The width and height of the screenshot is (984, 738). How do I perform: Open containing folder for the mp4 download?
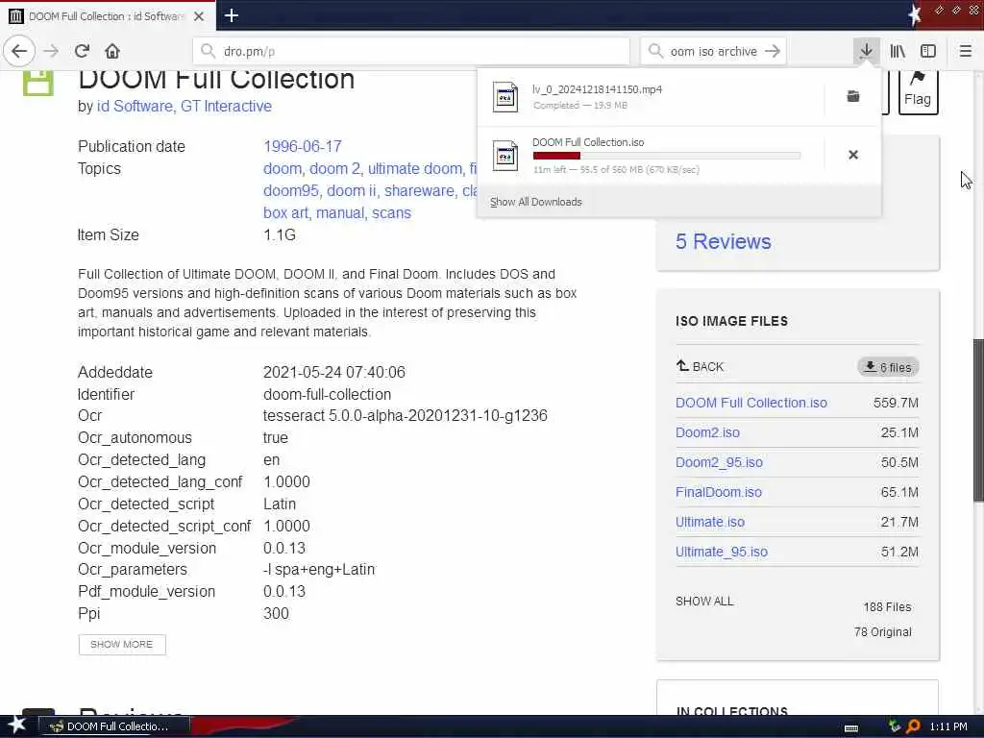tap(853, 97)
